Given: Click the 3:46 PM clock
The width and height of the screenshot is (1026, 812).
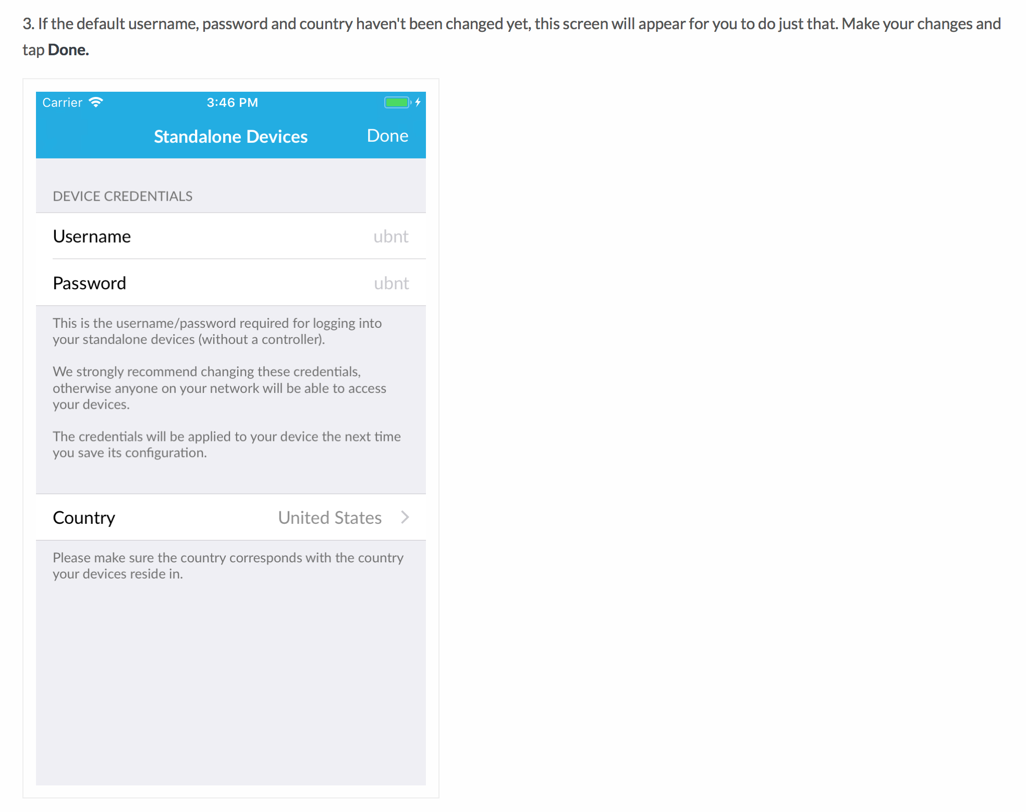Looking at the screenshot, I should click(232, 103).
